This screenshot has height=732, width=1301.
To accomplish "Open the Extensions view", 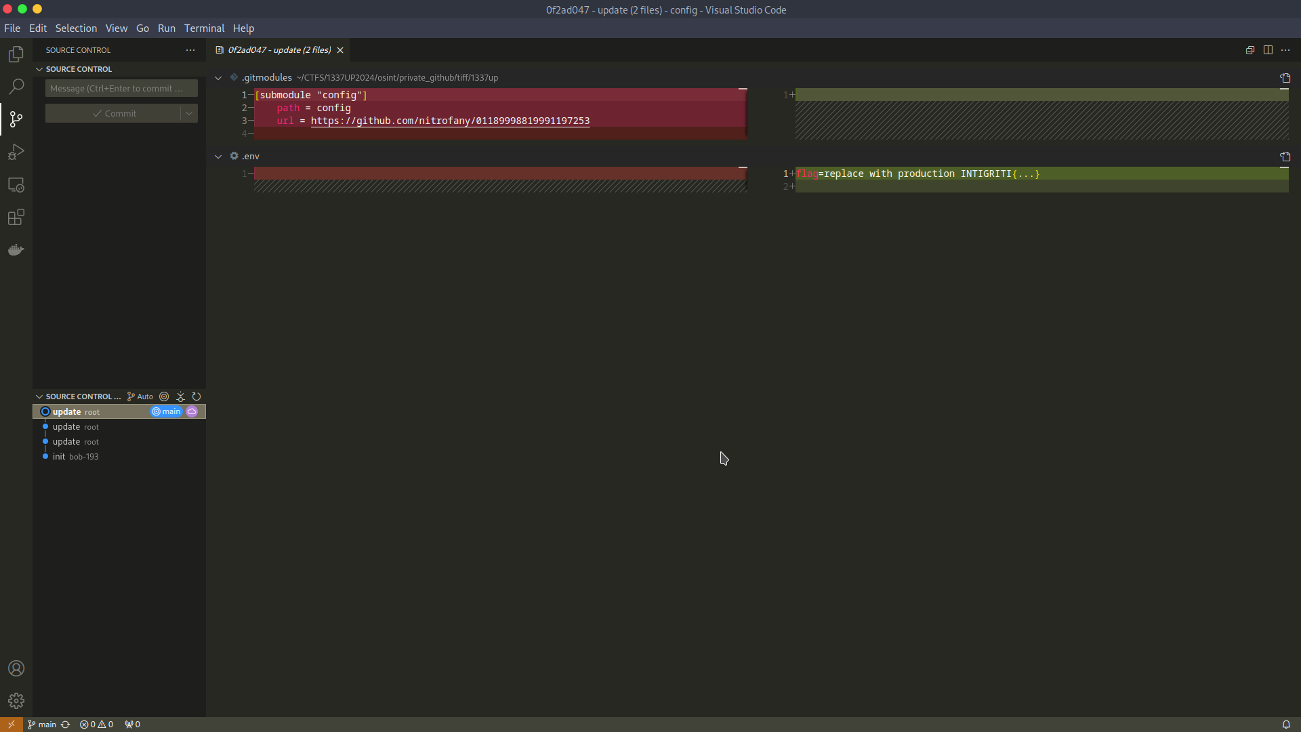I will click(x=16, y=217).
